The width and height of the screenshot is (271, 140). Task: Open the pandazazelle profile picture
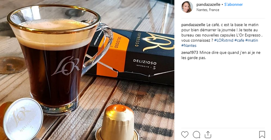coord(187,7)
